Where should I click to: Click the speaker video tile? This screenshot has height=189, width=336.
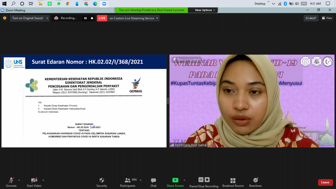(x=252, y=101)
